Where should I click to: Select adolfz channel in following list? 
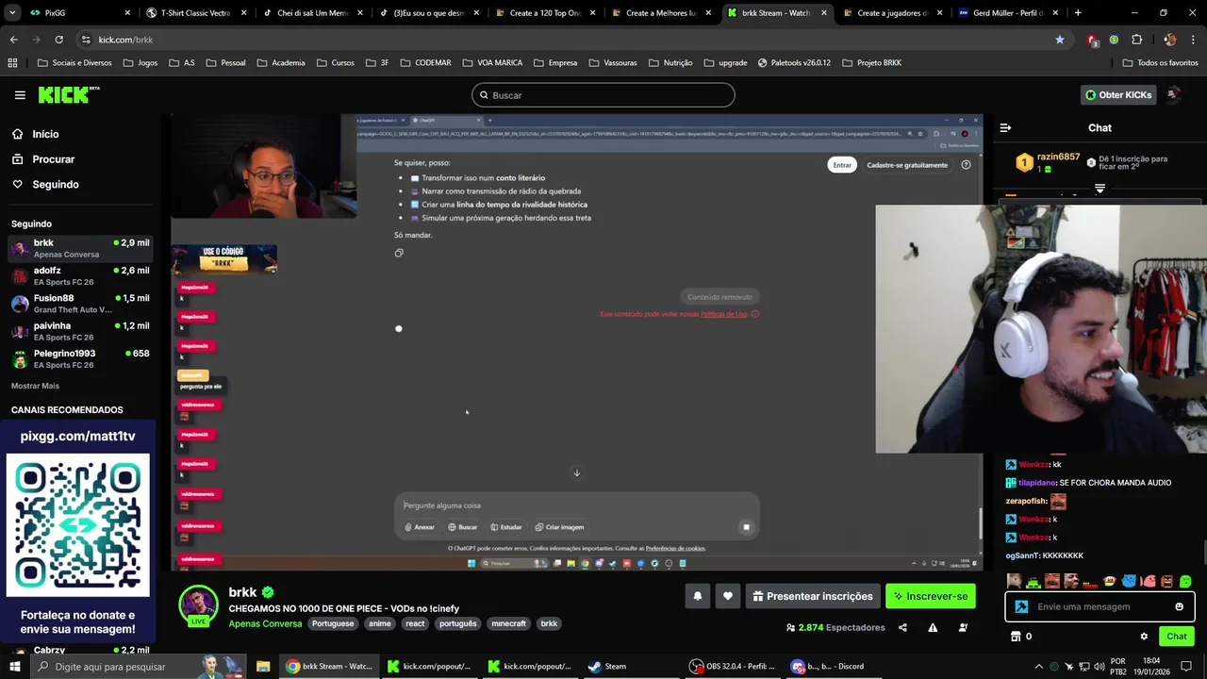(79, 275)
